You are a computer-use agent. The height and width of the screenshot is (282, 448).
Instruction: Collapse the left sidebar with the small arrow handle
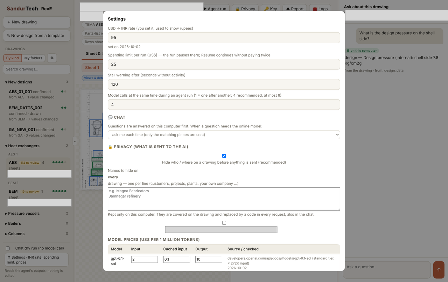click(x=75, y=141)
